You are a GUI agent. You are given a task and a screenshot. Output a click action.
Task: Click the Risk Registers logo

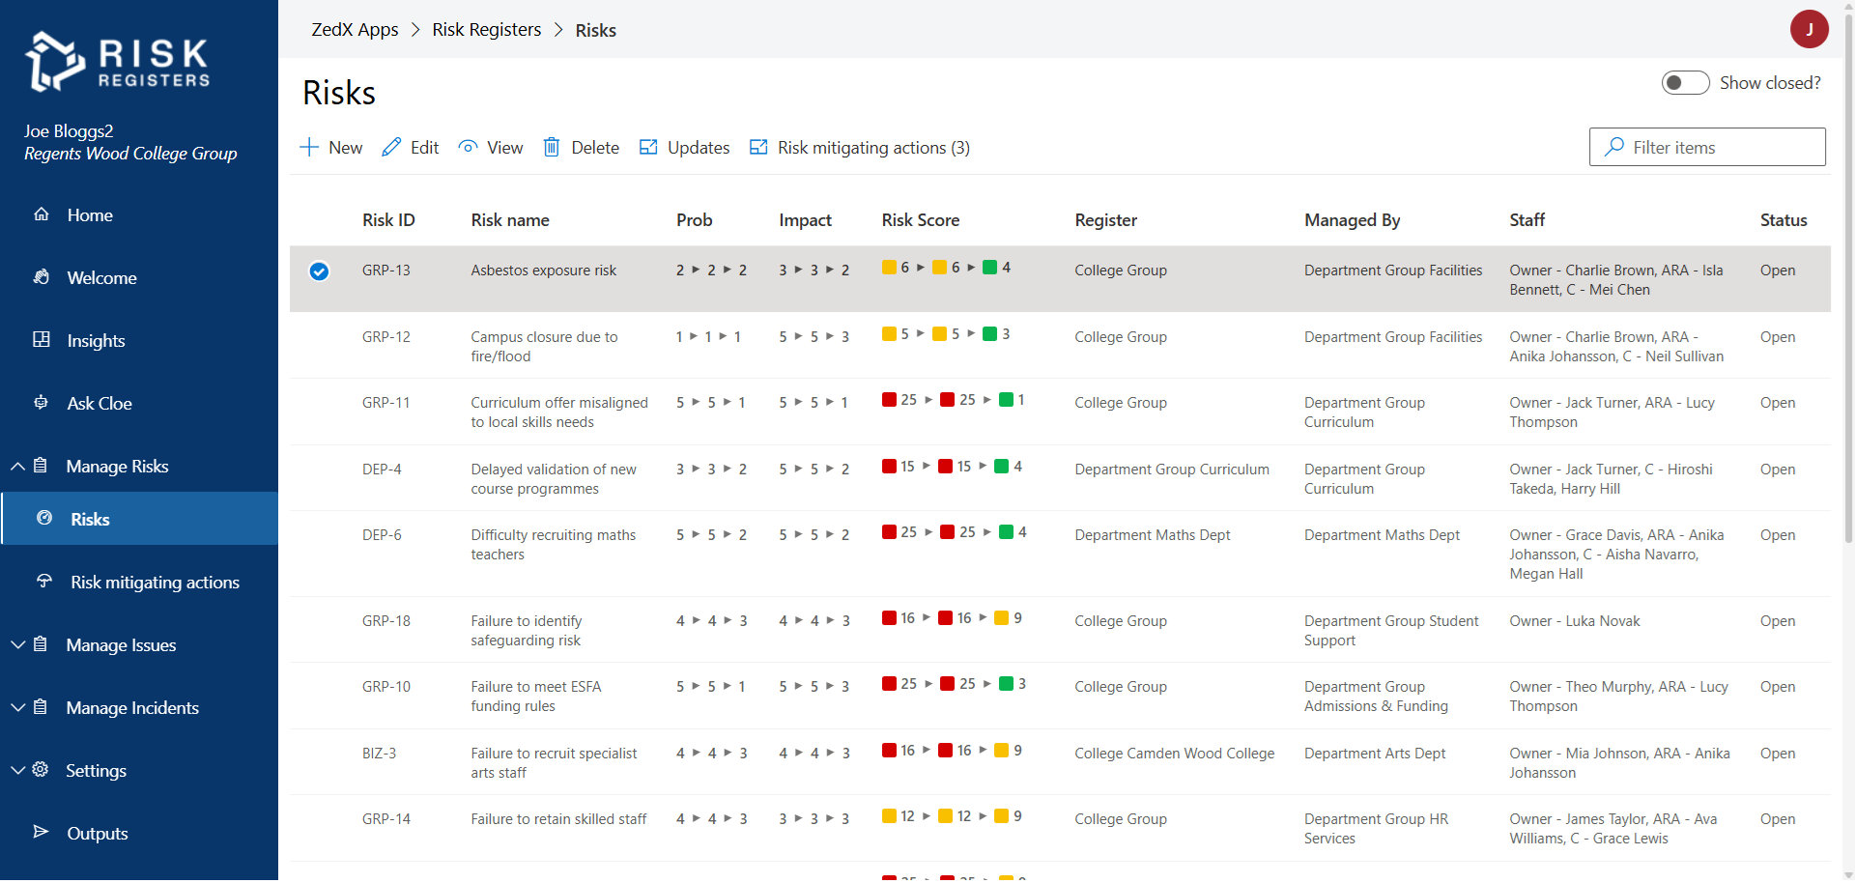coord(117,62)
